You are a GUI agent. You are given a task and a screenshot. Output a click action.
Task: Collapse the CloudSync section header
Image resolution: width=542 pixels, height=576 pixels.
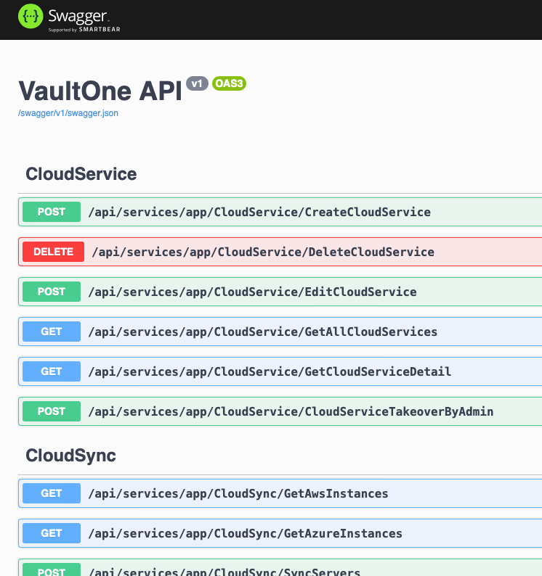point(71,456)
